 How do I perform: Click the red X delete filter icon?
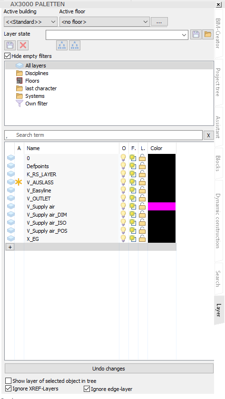[23, 45]
